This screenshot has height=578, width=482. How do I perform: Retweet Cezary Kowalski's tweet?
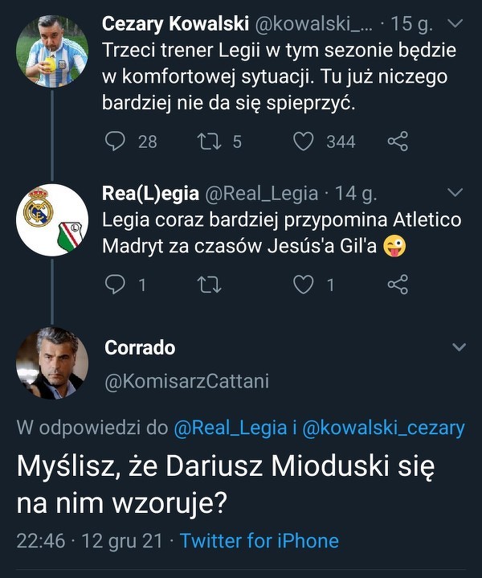[209, 141]
